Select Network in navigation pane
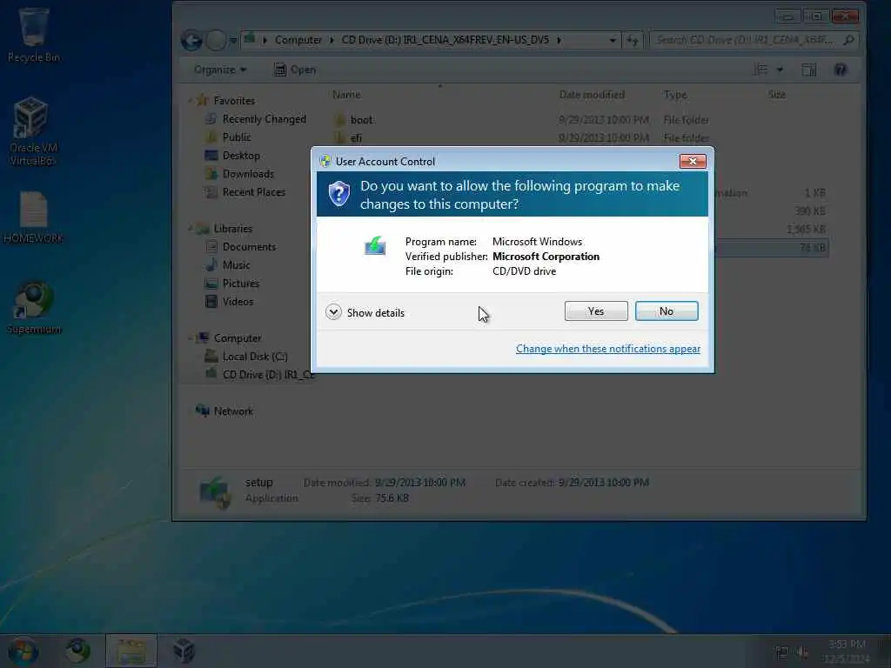891x668 pixels. (233, 411)
